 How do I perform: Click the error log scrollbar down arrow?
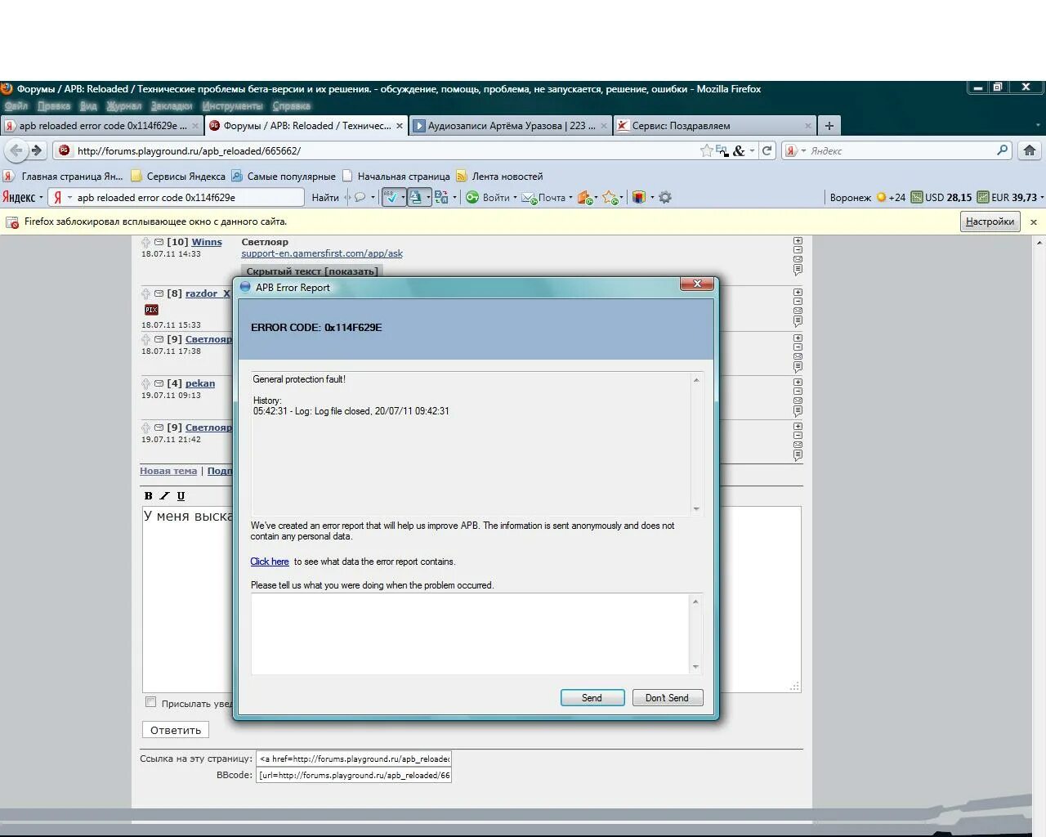coord(696,508)
